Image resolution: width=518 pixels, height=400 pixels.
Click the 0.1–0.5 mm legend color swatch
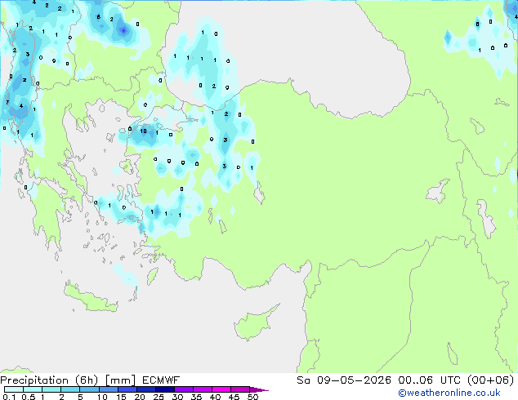click(14, 389)
